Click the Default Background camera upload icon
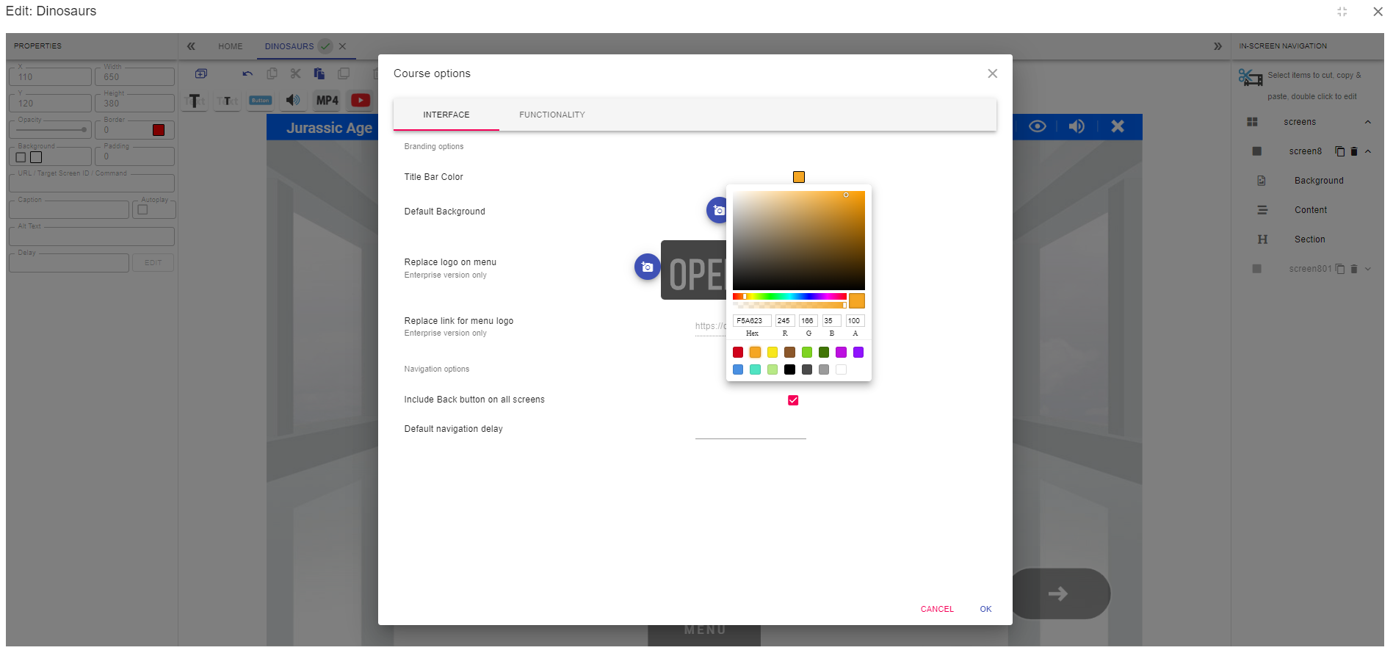The width and height of the screenshot is (1393, 653). [717, 211]
